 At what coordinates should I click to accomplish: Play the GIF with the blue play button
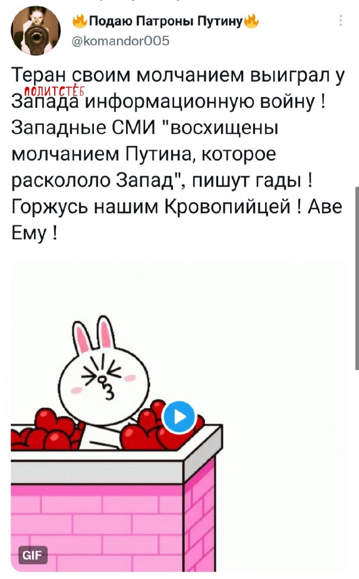point(179,417)
